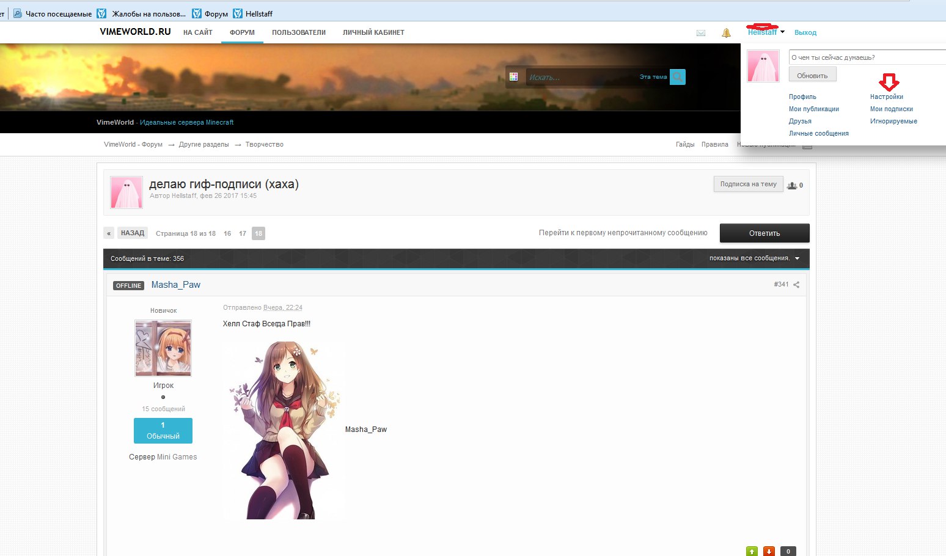
Task: Click the 'Идеальные сервера Minecraft' tagline
Action: [x=187, y=122]
